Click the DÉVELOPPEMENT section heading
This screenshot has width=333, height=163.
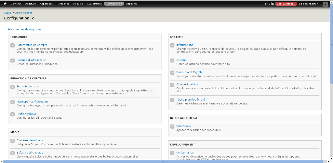point(182,145)
